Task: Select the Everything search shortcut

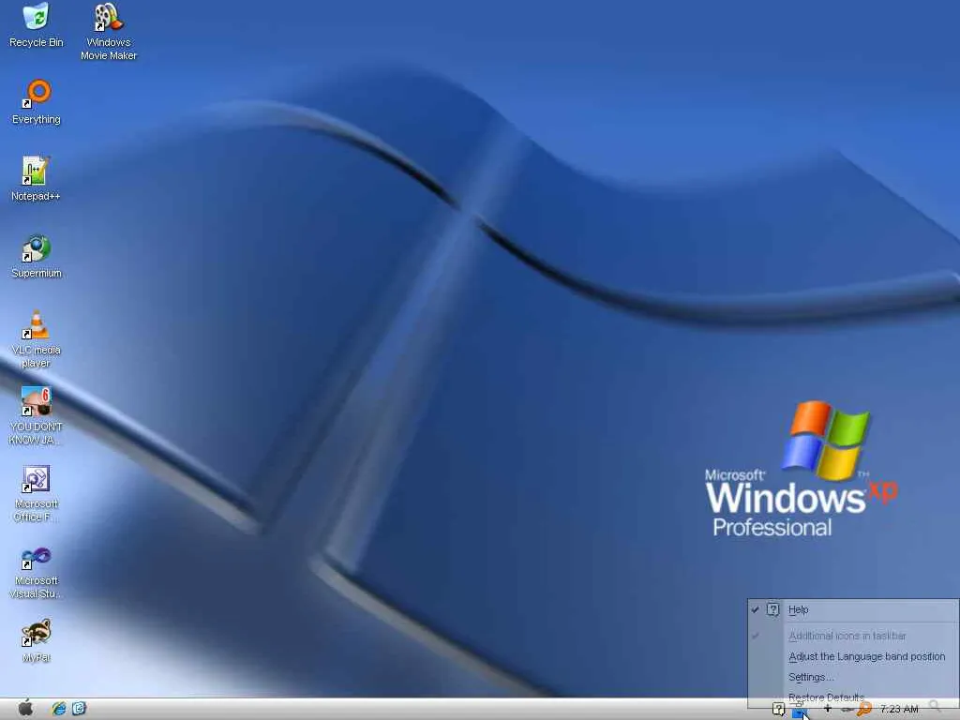Action: click(x=37, y=102)
